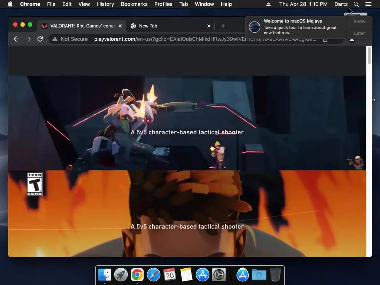This screenshot has width=380, height=285.
Task: Click the macOS Mojave notification icon
Action: pos(255,27)
